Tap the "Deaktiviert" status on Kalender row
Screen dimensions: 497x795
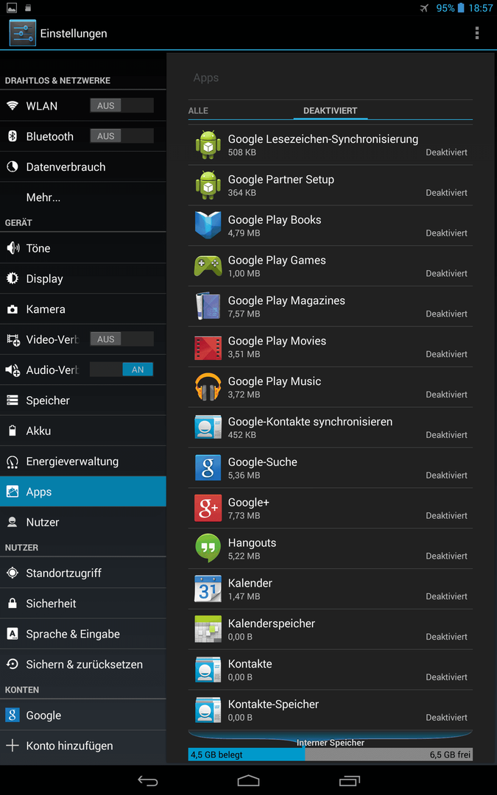point(446,596)
